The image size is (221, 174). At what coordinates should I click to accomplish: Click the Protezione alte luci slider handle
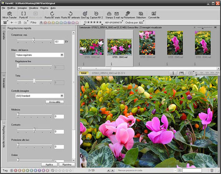pyautogui.click(x=18, y=145)
